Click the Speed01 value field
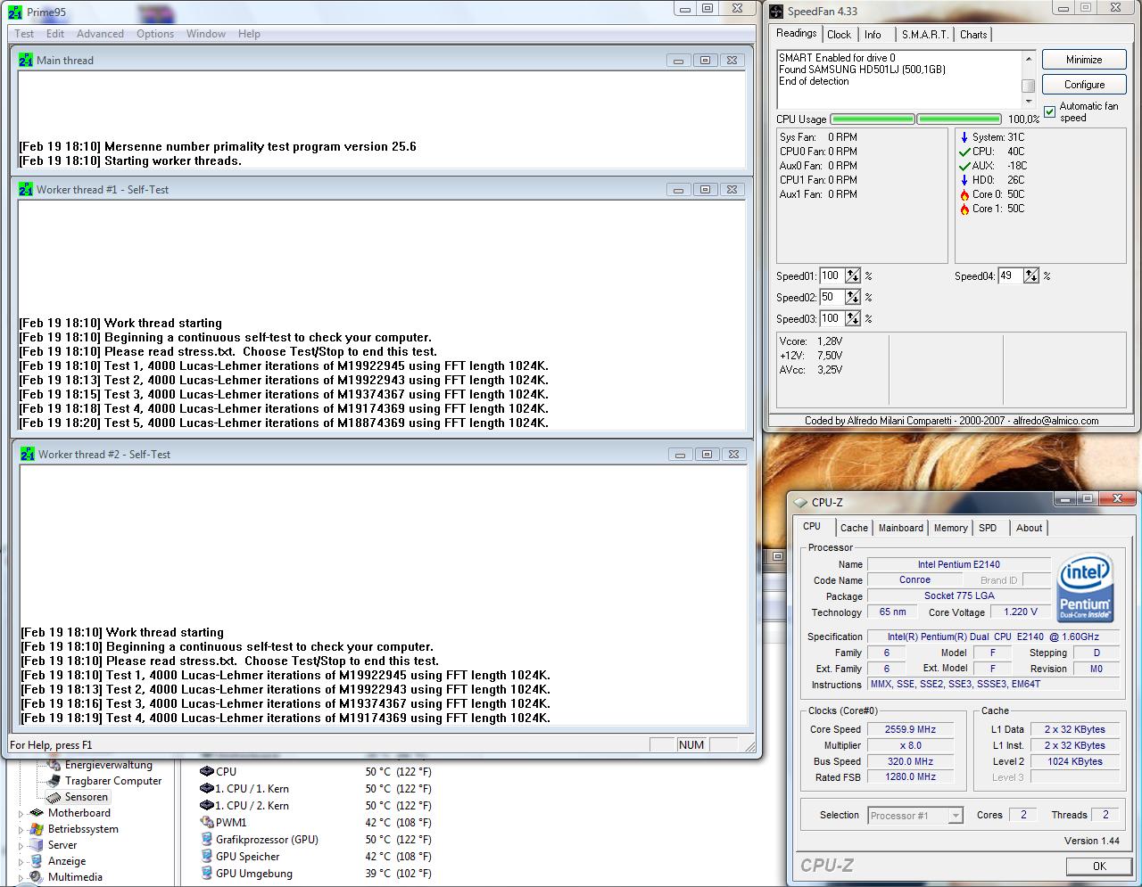This screenshot has width=1142, height=887. 831,276
